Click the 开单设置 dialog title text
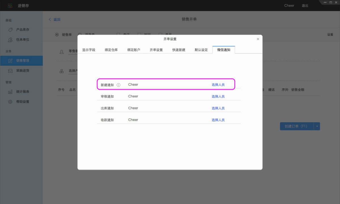This screenshot has width=340, height=204. tap(170, 39)
